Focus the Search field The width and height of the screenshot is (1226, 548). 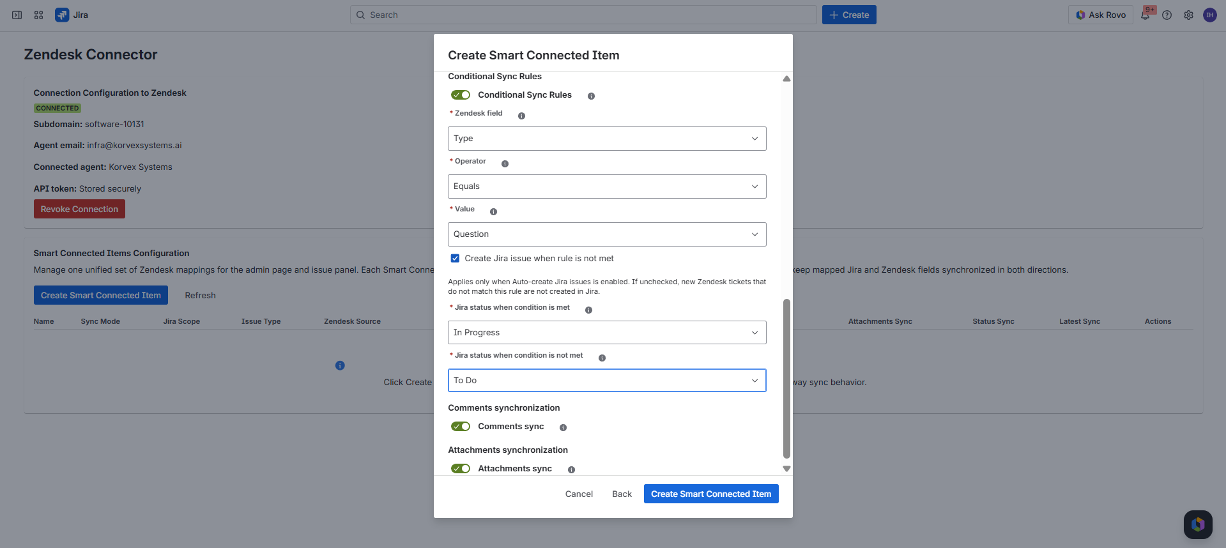[x=583, y=15]
